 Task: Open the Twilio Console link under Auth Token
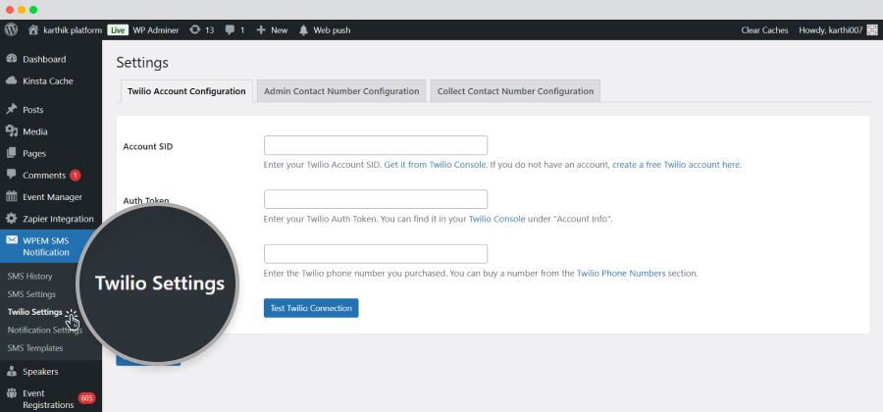[x=497, y=219]
